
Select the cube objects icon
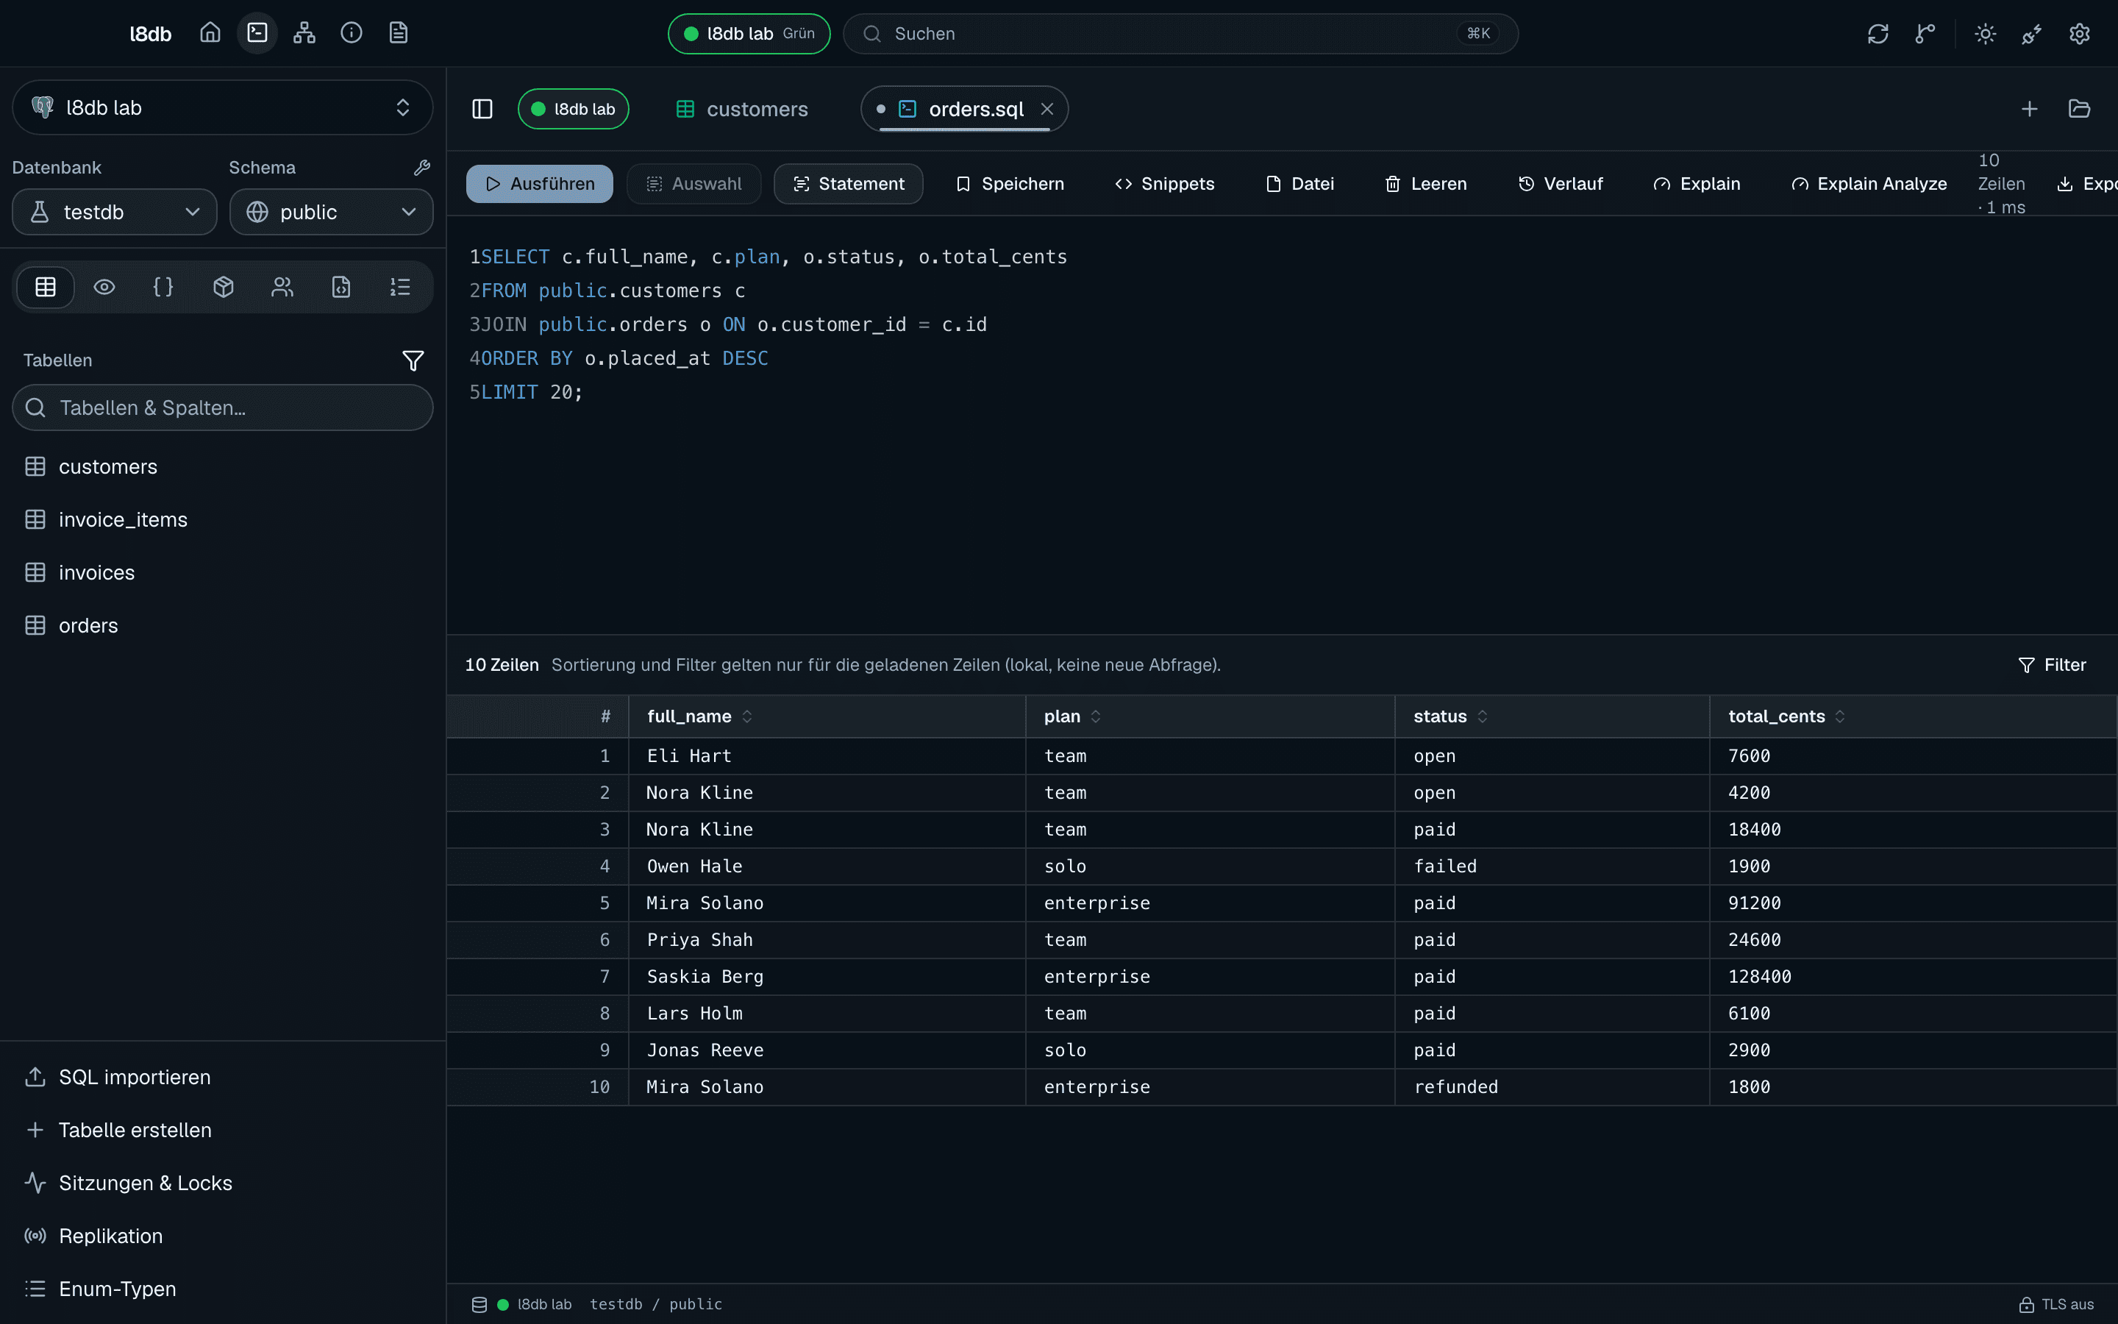[x=223, y=286]
